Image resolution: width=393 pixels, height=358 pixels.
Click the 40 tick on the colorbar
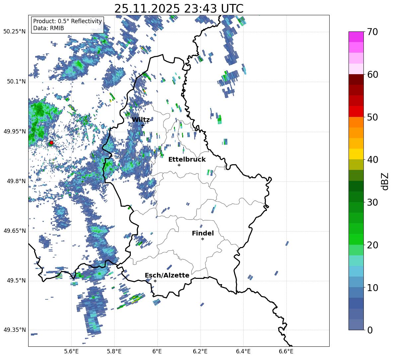(x=372, y=160)
